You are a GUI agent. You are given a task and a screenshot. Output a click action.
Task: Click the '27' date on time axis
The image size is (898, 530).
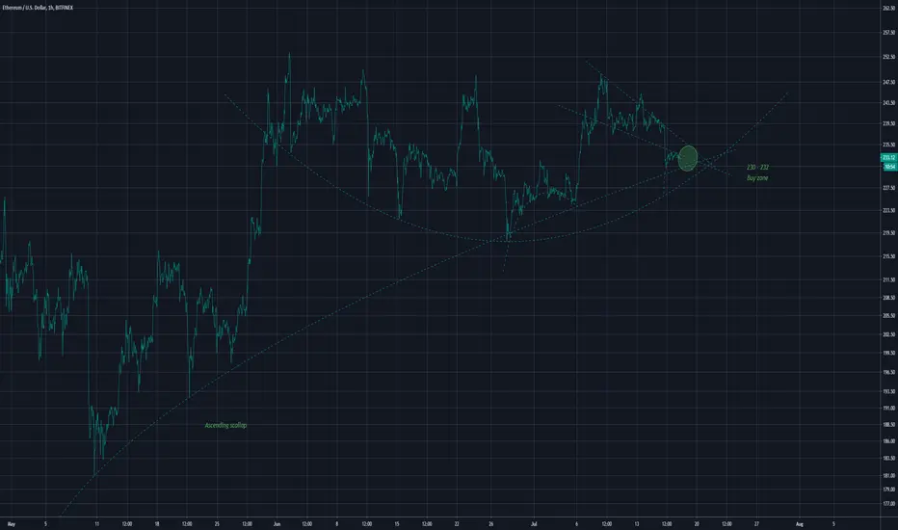[x=756, y=523]
